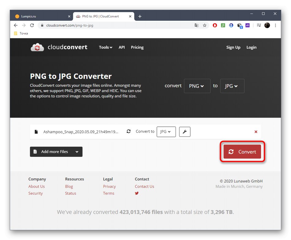
Task: Remove the file with the red X
Action: click(256, 132)
